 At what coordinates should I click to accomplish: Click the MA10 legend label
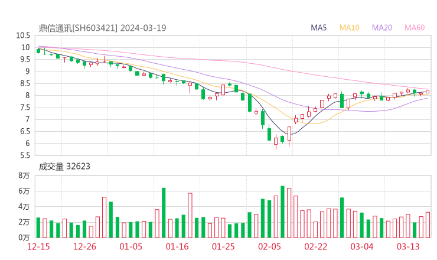[x=349, y=28]
